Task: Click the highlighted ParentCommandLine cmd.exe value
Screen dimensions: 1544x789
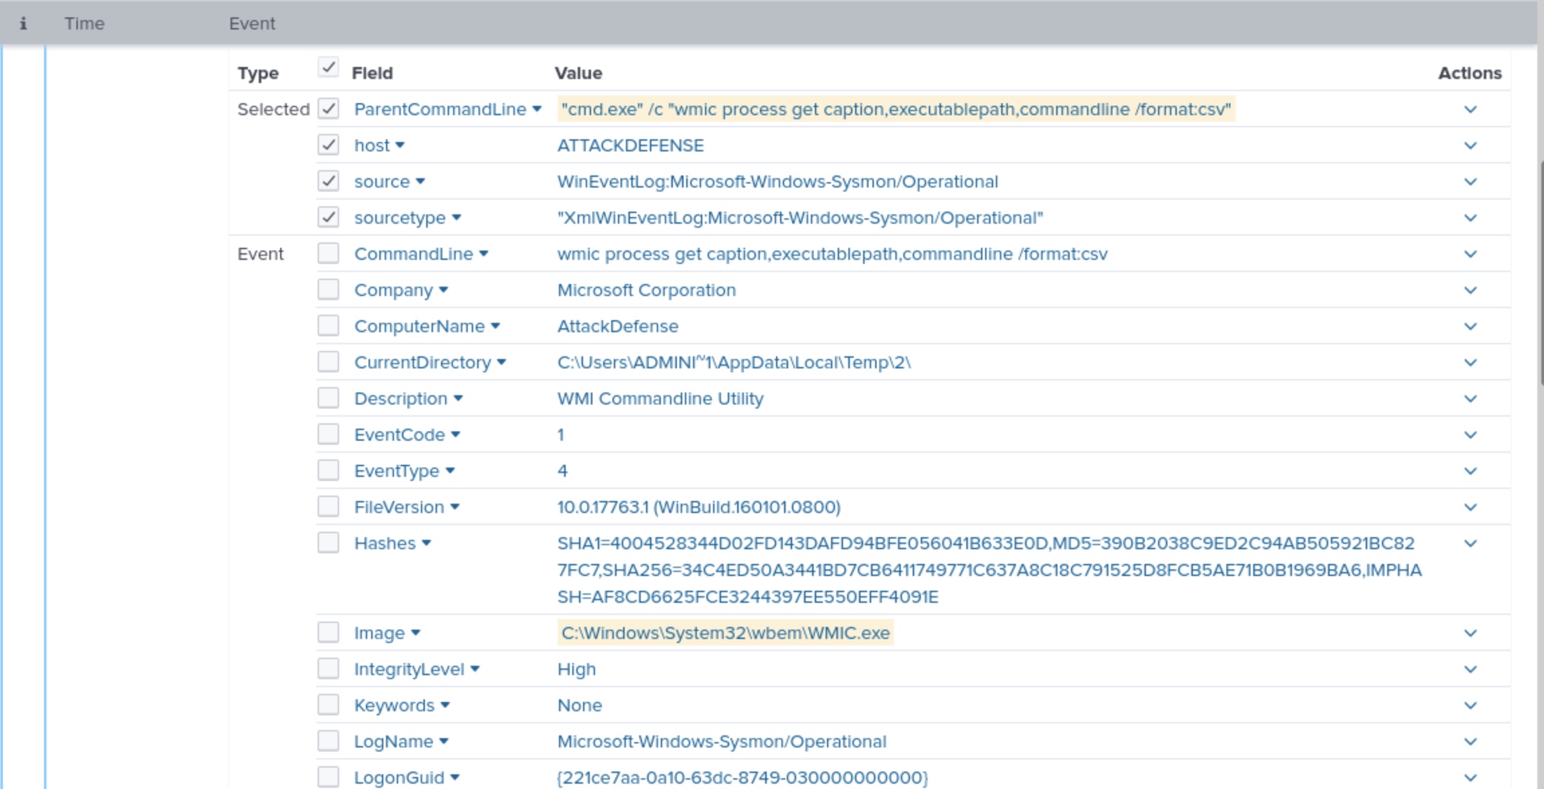Action: click(x=896, y=109)
